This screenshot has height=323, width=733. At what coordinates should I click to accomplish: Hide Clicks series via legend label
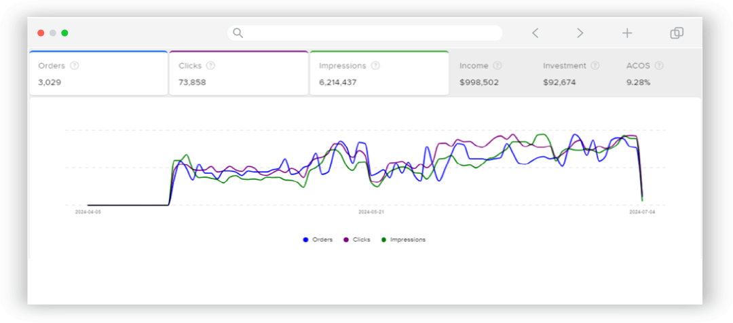tap(361, 240)
